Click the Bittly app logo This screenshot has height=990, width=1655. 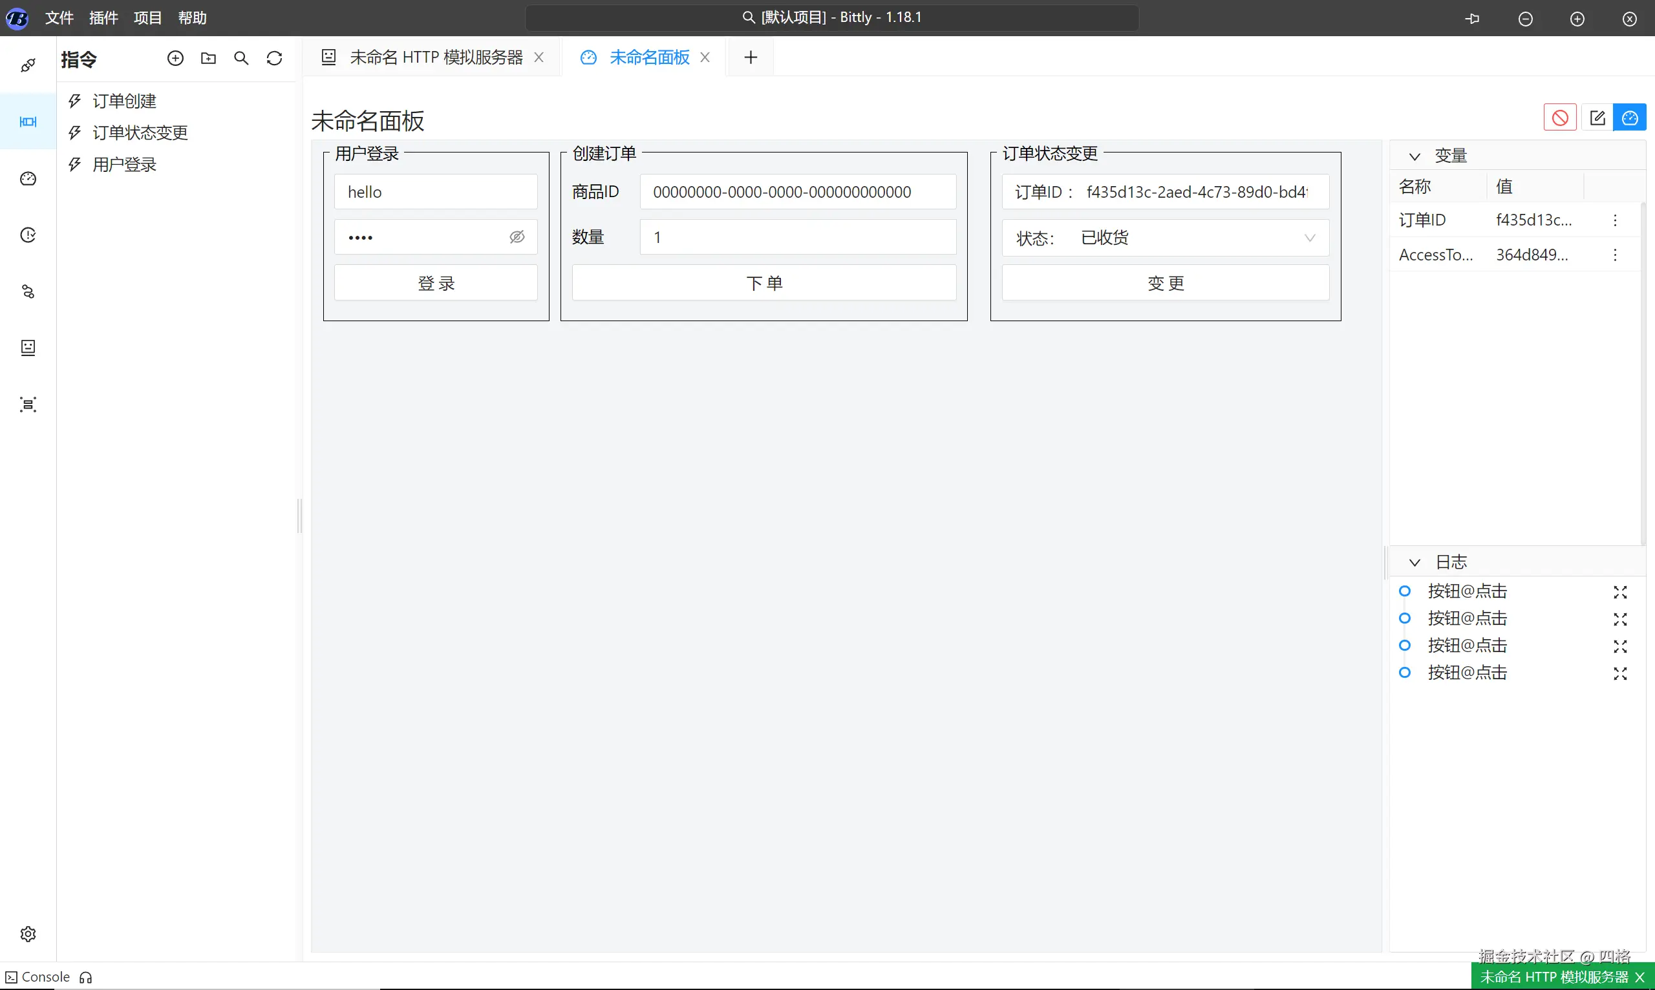[17, 18]
